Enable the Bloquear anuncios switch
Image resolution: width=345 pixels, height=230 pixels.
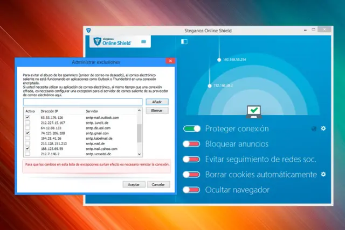coord(191,144)
